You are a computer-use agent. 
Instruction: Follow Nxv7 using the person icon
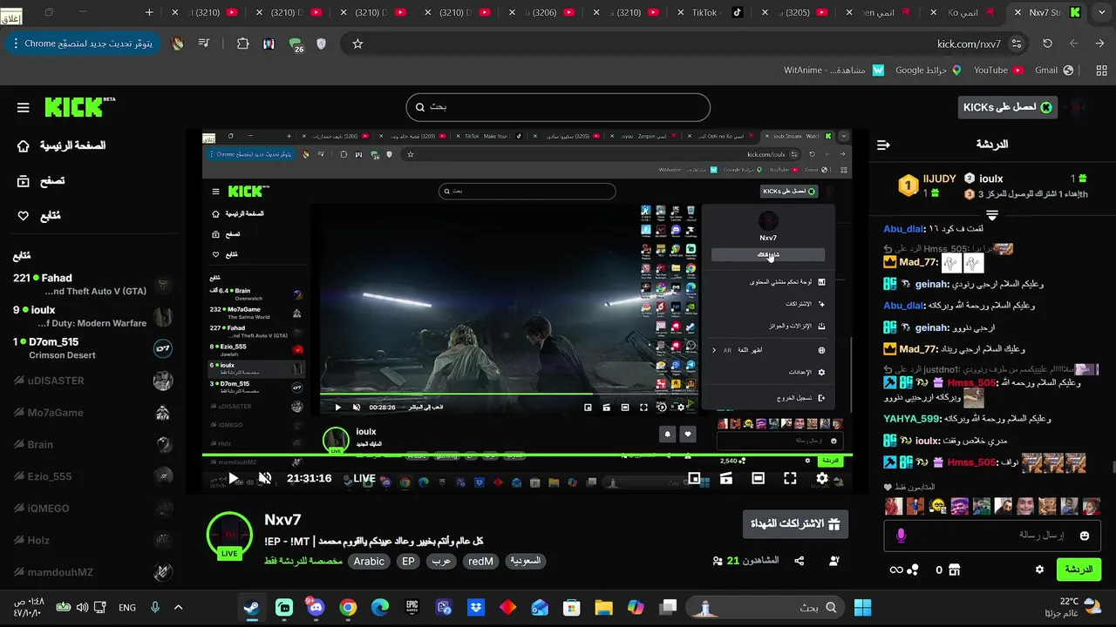point(834,561)
